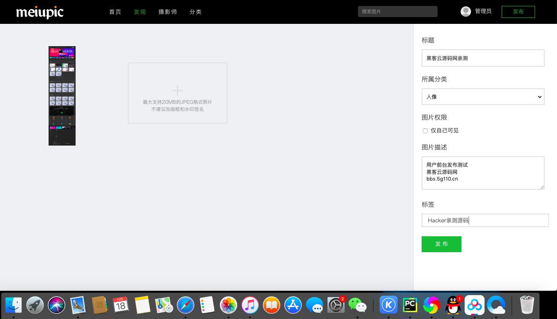Click the meiupic logo
This screenshot has height=319, width=557.
40,12
